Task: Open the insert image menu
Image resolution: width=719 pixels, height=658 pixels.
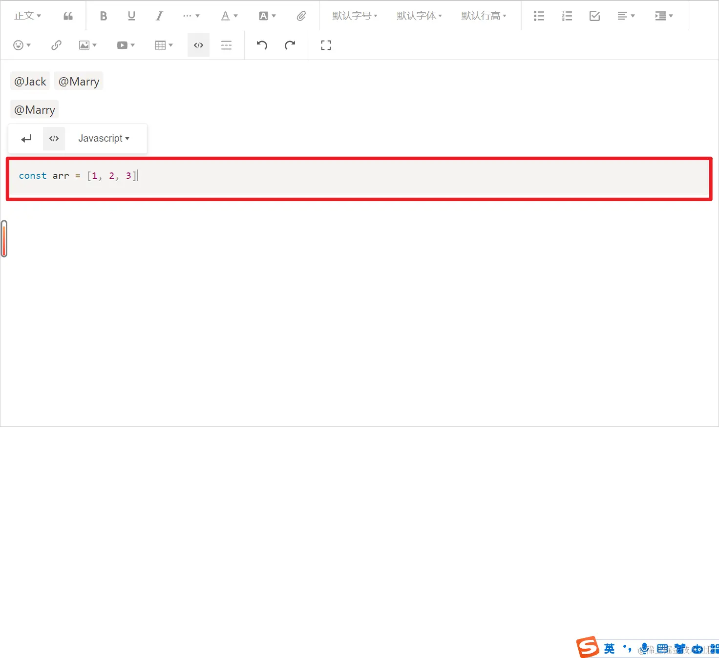Action: pyautogui.click(x=88, y=45)
